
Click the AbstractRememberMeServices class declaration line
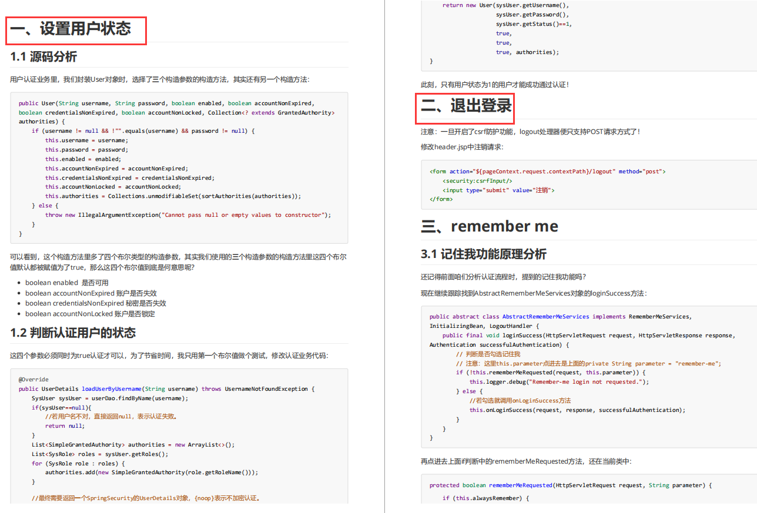561,317
